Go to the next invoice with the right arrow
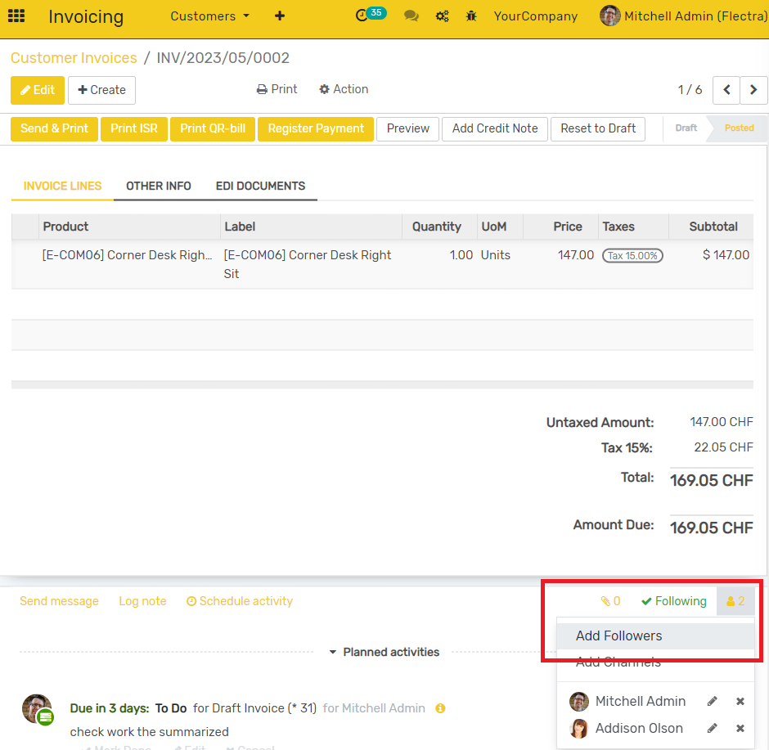Screen dimensions: 769x750 (753, 90)
